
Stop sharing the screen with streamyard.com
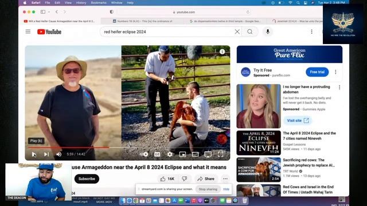208,189
